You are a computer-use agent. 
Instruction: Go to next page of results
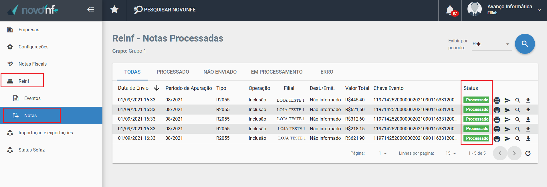[514, 153]
